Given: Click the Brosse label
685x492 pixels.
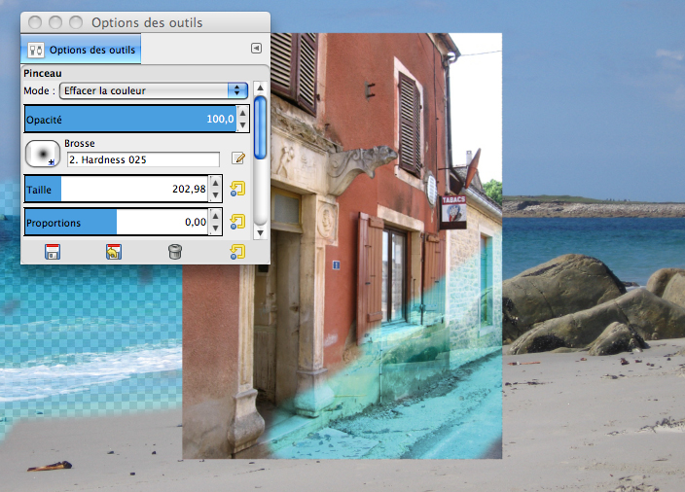Looking at the screenshot, I should (80, 143).
